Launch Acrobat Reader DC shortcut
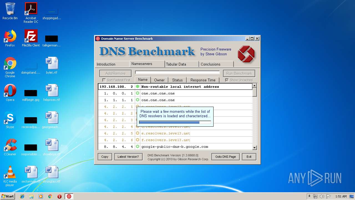 tap(31, 13)
